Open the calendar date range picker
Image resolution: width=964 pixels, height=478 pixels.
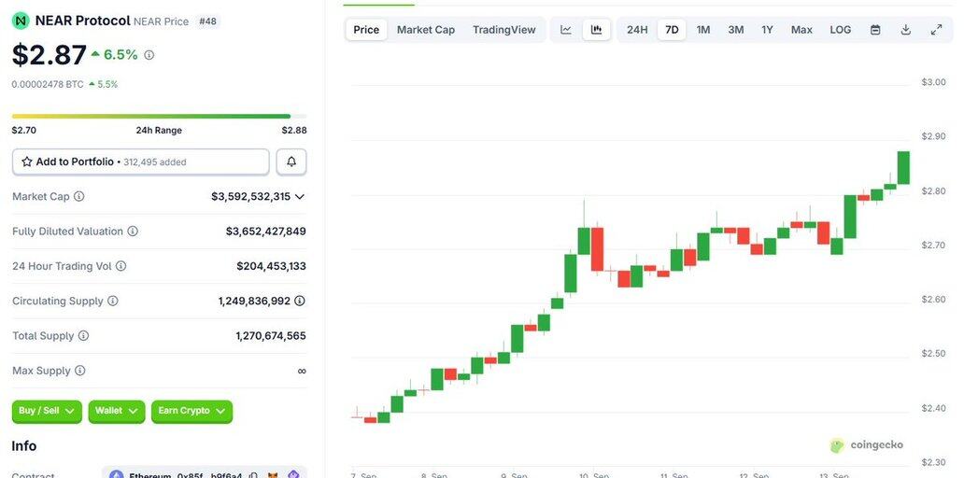click(875, 30)
